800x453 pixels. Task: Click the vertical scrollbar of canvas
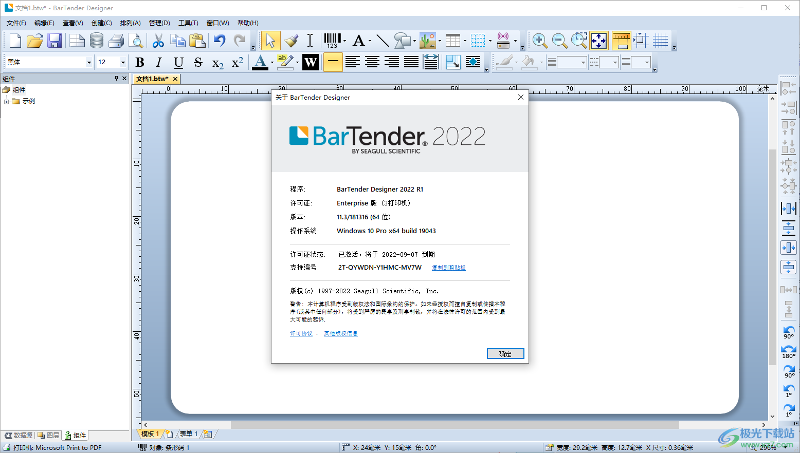pyautogui.click(x=772, y=257)
